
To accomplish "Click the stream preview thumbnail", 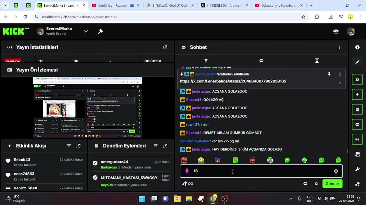I will pyautogui.click(x=87, y=107).
